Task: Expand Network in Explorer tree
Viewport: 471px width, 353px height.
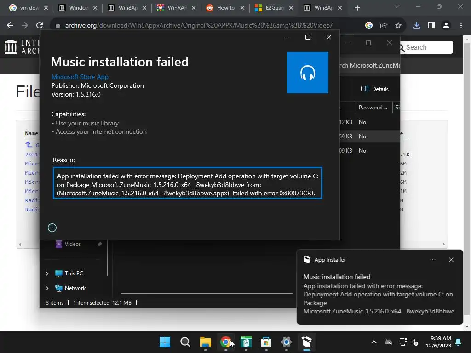Action: pyautogui.click(x=47, y=288)
